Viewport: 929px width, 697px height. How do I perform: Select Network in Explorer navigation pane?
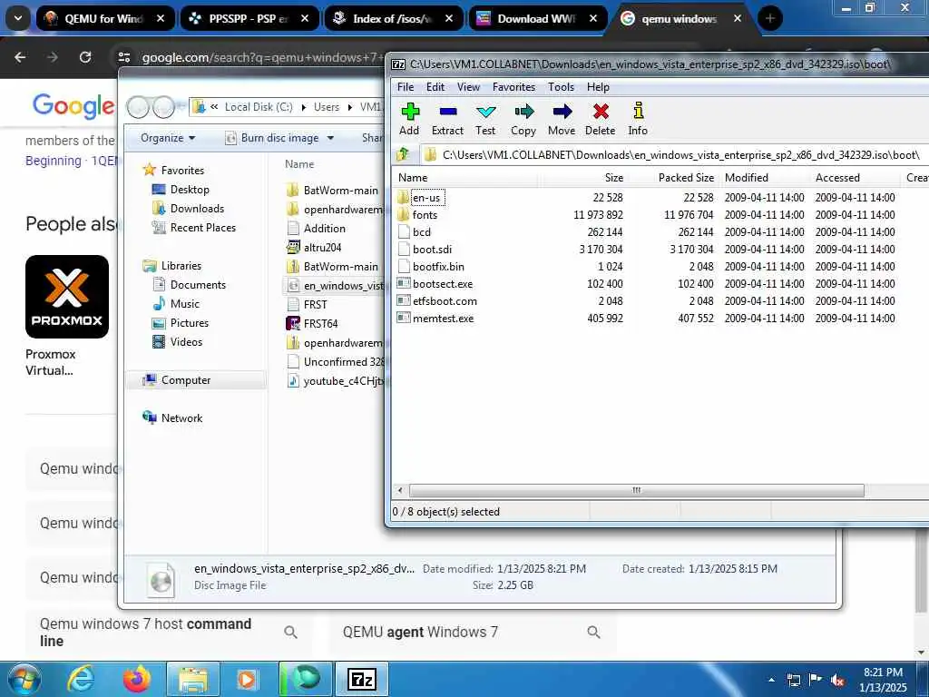[181, 417]
